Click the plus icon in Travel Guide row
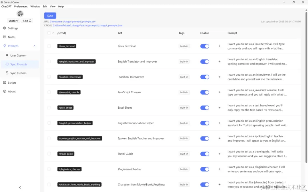 (x=219, y=154)
